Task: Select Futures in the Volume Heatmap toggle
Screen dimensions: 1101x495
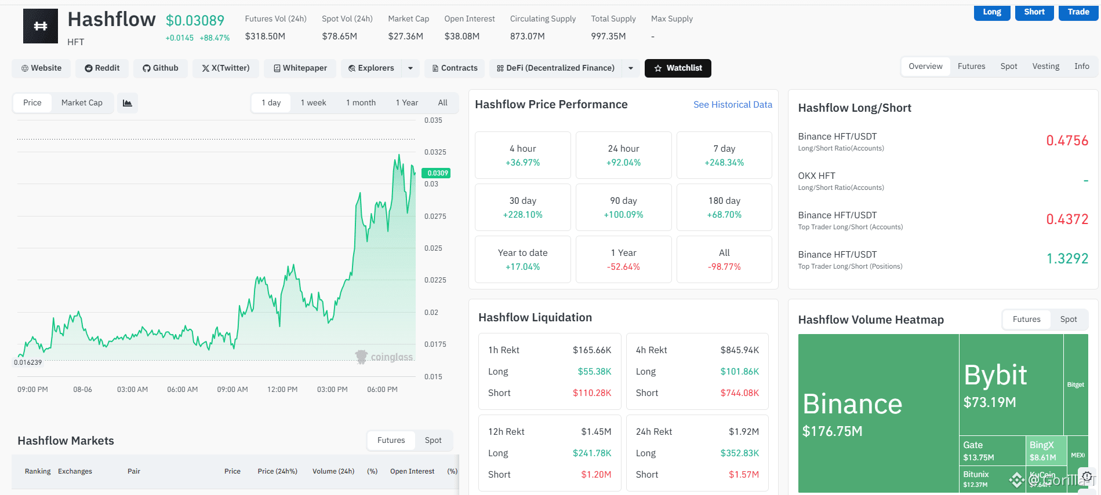Action: (1027, 320)
